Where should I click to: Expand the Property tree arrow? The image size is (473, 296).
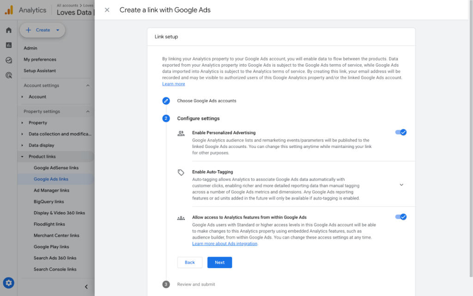coord(22,123)
